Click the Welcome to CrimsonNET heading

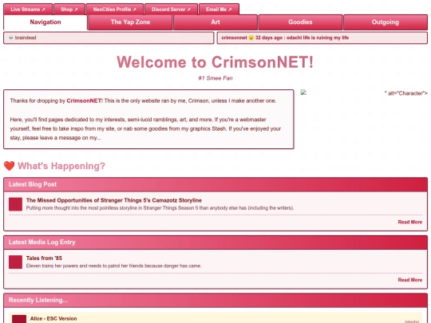(215, 62)
